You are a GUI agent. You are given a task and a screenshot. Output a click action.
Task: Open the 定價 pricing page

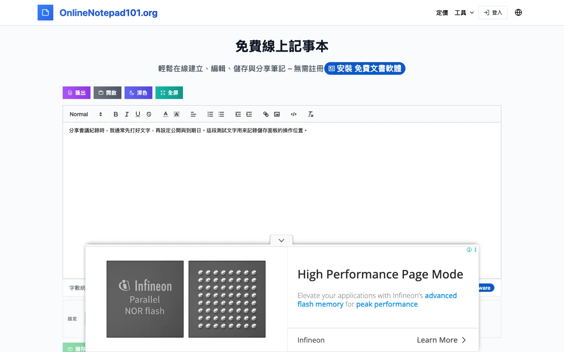(442, 13)
